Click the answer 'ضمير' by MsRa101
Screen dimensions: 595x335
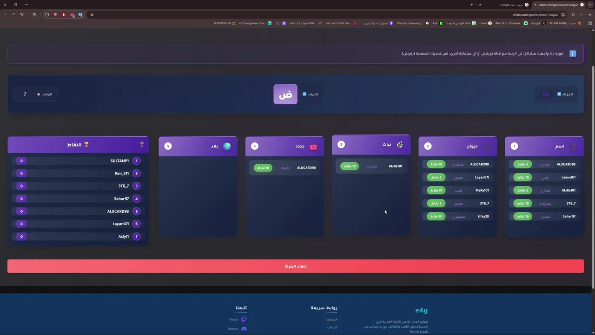372,166
